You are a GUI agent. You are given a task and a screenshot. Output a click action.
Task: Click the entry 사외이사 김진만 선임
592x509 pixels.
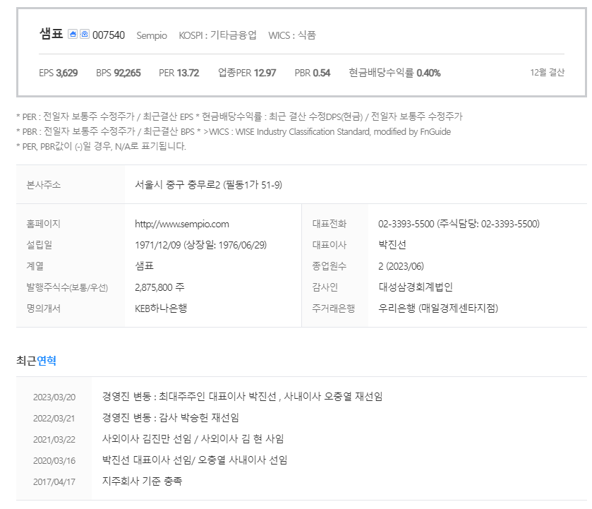point(147,438)
